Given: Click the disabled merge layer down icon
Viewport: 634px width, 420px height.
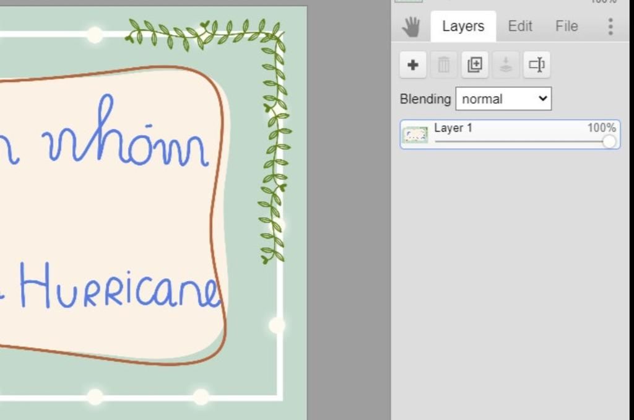Looking at the screenshot, I should 506,65.
